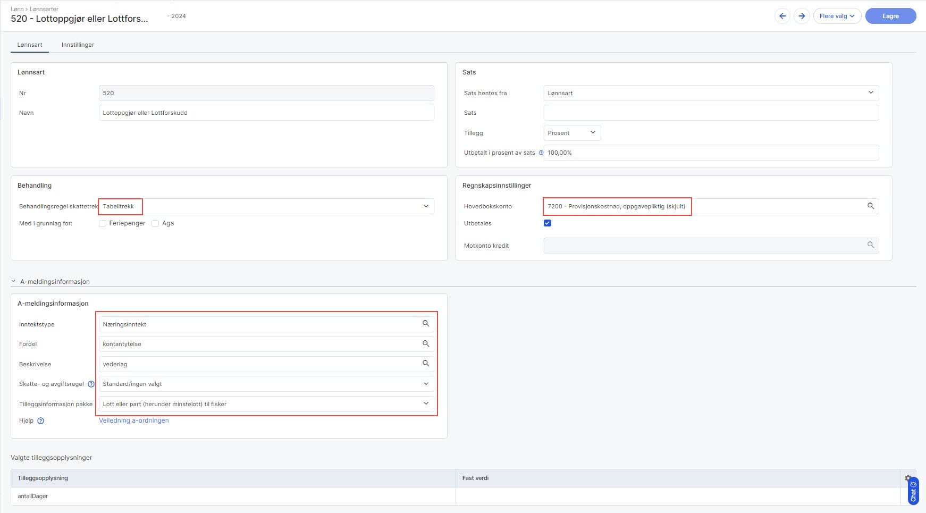Image resolution: width=926 pixels, height=513 pixels.
Task: Open the Sats hentes fra dropdown
Action: tap(711, 93)
